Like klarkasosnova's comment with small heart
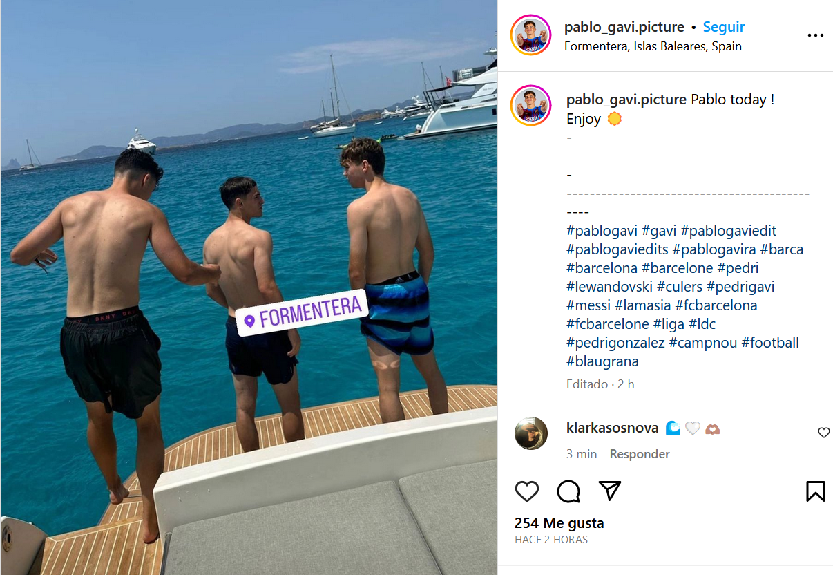 tap(823, 433)
